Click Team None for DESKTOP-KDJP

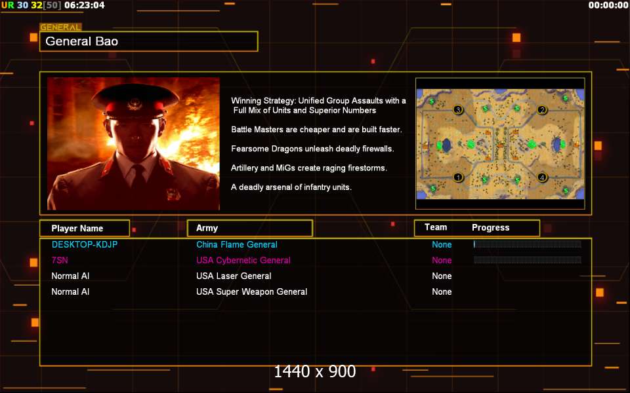tap(442, 244)
